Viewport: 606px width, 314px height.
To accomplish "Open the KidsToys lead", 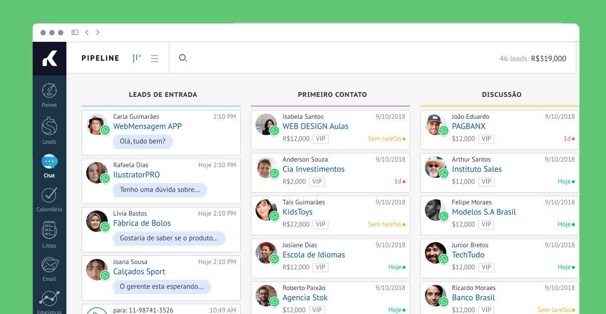I will pos(297,212).
